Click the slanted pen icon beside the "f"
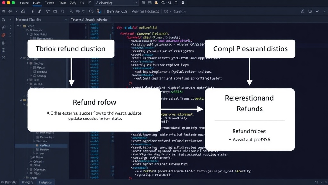 pos(39,11)
